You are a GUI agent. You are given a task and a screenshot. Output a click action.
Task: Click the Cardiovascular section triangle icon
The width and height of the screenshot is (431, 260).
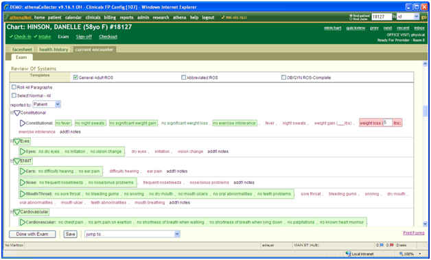16,212
